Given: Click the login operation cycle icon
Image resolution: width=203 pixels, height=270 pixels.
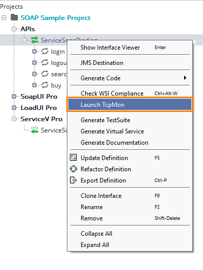Looking at the screenshot, I should [x=45, y=51].
